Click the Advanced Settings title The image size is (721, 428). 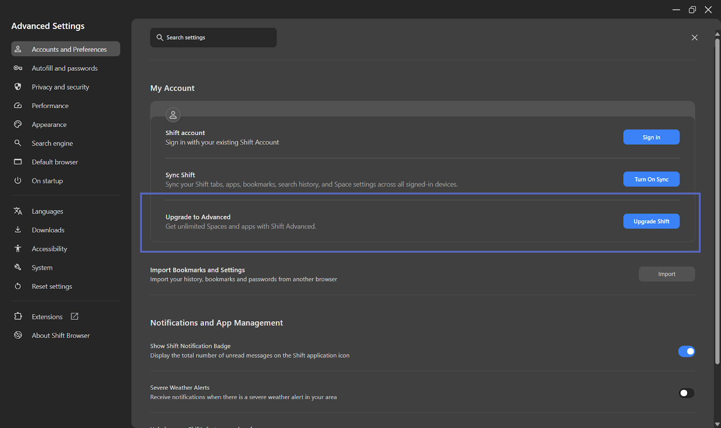[x=48, y=26]
